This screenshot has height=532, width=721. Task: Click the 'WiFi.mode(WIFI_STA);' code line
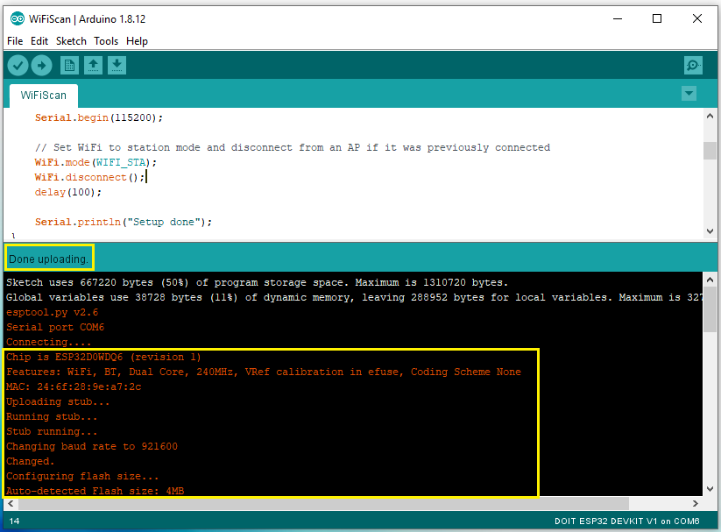click(x=95, y=162)
